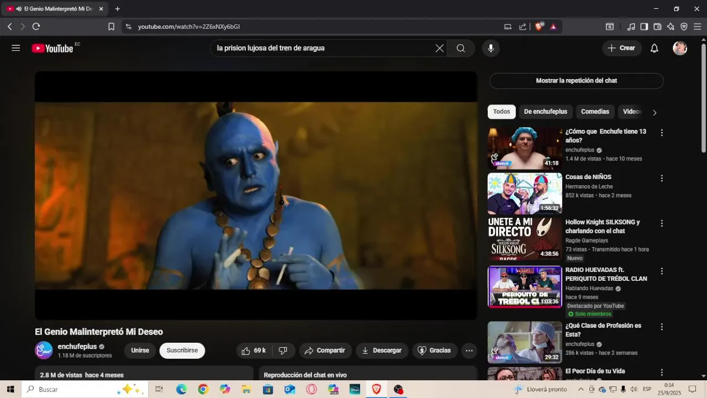Open File Explorer from the taskbar
Image resolution: width=707 pixels, height=398 pixels.
[246, 389]
